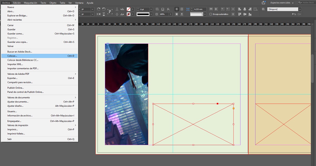The image size is (316, 166).
Task: Click the opacity icon beside 100%
Action: coord(157,14)
